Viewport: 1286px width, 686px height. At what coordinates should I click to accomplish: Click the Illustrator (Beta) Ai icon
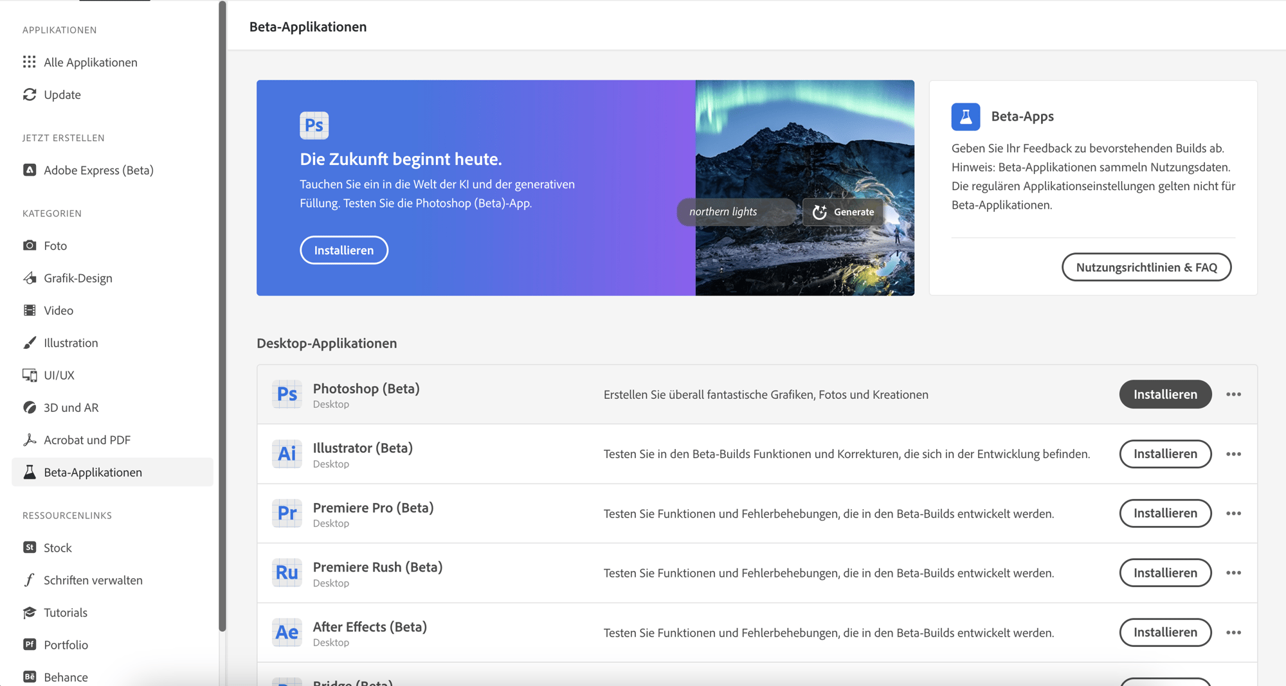(x=287, y=453)
